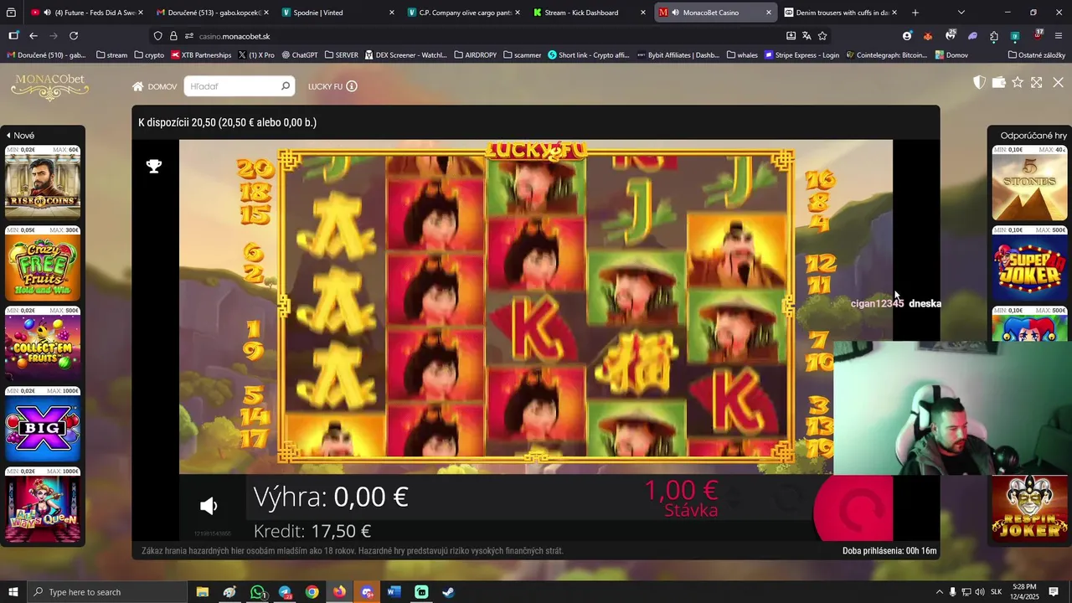The image size is (1072, 603).
Task: Open Crazy Free Fruits game thumbnail
Action: click(43, 264)
